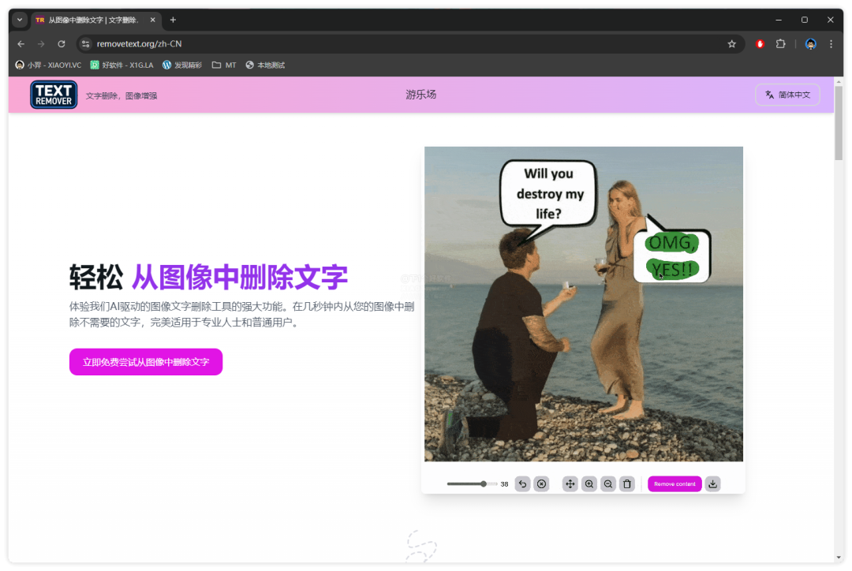Click the download image icon

713,484
